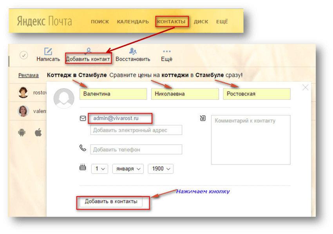Close the add contact dialog

306,87
